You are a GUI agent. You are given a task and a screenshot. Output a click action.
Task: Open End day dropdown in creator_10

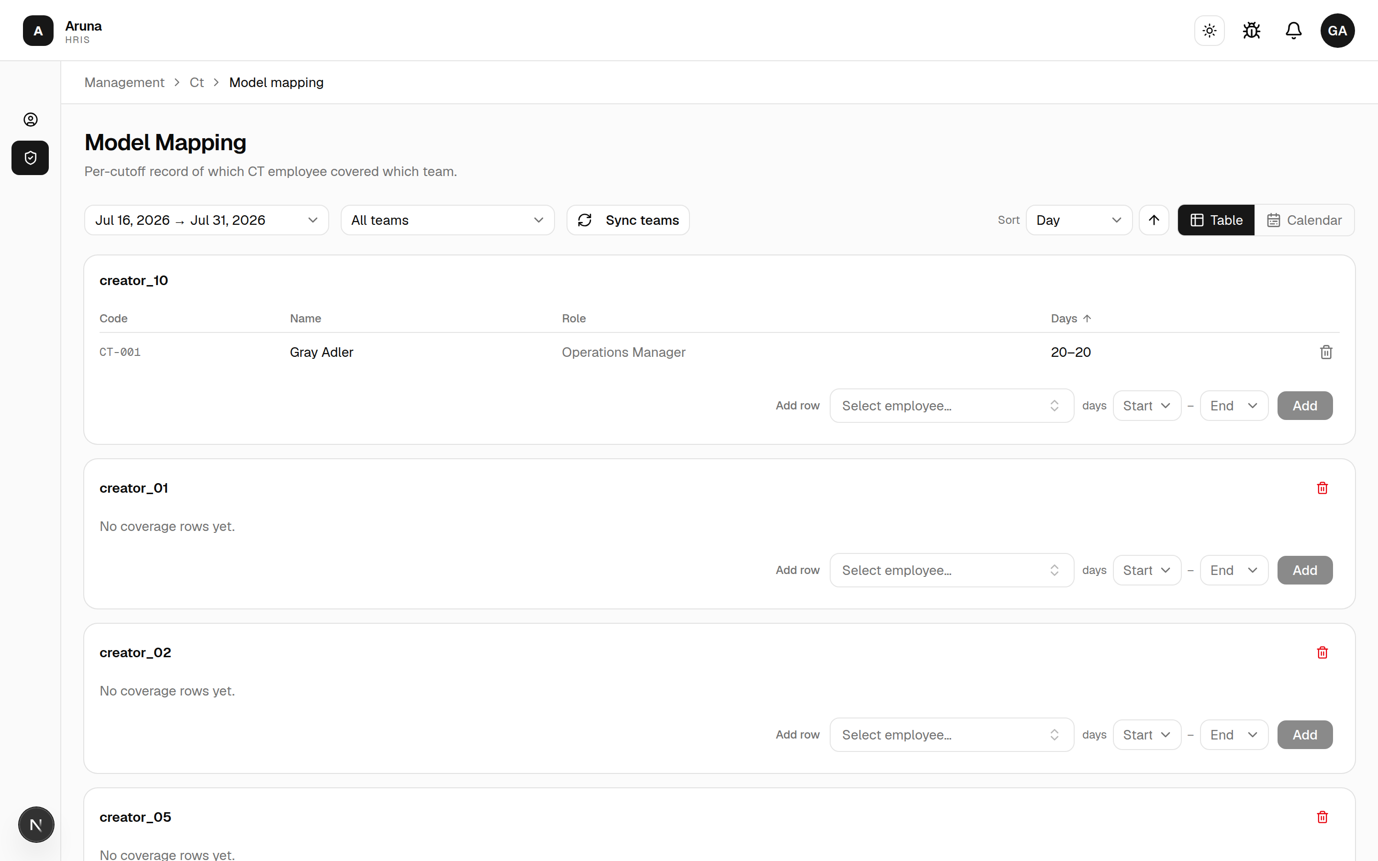tap(1234, 406)
